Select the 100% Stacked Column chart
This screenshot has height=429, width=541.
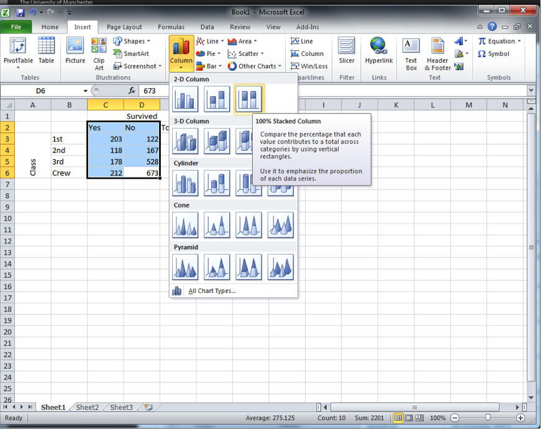(248, 99)
